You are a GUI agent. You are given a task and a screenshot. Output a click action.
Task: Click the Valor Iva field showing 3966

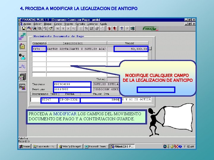101,100
